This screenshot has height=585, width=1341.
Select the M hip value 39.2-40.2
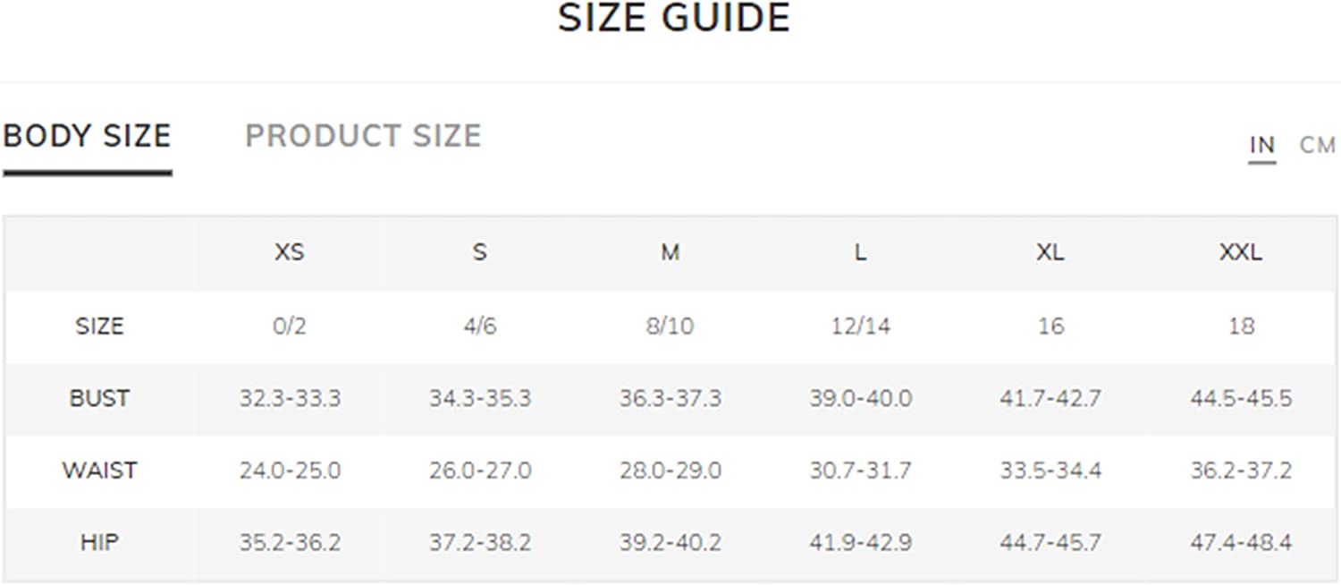(x=670, y=543)
